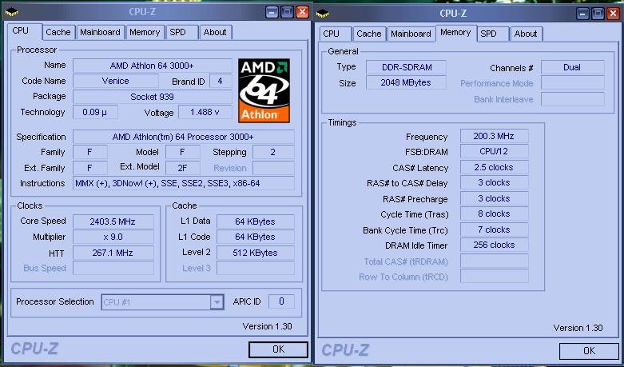Screen dimensions: 624x367
Task: Click CAS# Latency value 2.5 clocks
Action: (495, 168)
